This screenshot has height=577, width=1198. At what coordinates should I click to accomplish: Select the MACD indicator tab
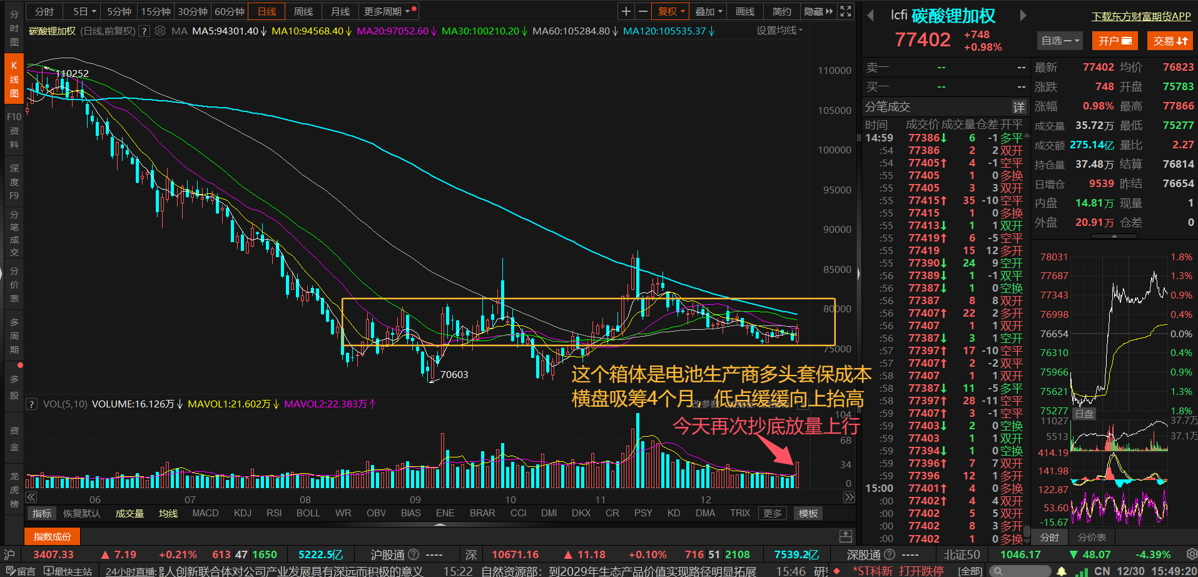(205, 513)
